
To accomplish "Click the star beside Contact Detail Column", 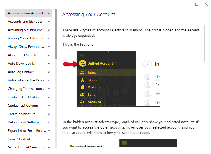I will [49, 97].
